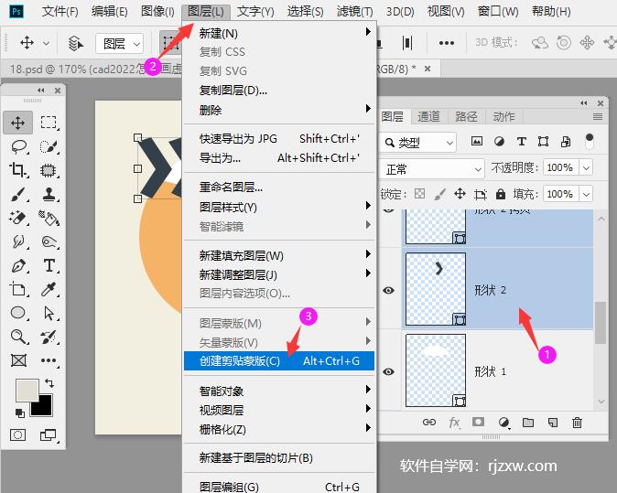Create new fill or adjustment layer icon
The height and width of the screenshot is (493, 617).
tap(503, 423)
